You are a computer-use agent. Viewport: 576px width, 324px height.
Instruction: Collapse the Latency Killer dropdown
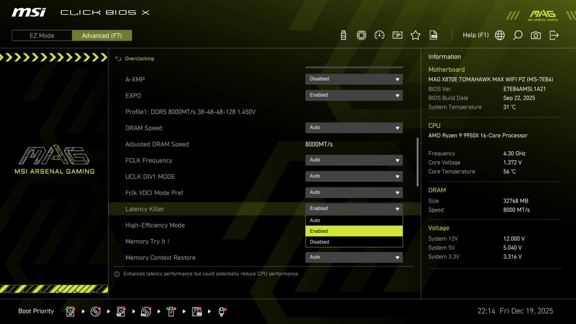tap(354, 208)
